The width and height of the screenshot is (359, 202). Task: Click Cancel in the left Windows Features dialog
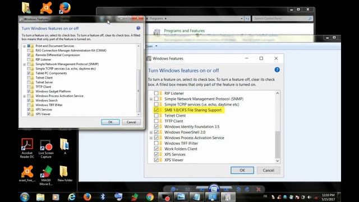(x=131, y=122)
